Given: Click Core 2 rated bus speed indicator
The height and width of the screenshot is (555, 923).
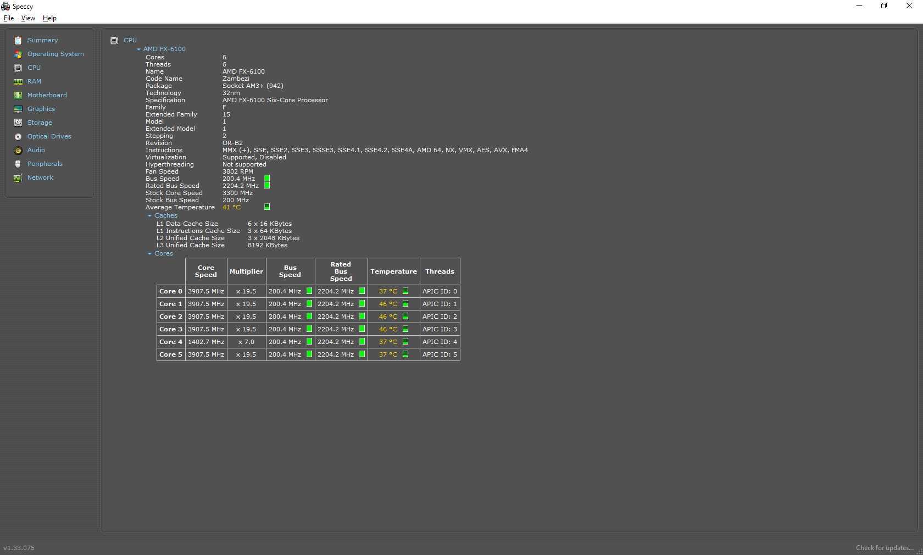Looking at the screenshot, I should pos(362,316).
